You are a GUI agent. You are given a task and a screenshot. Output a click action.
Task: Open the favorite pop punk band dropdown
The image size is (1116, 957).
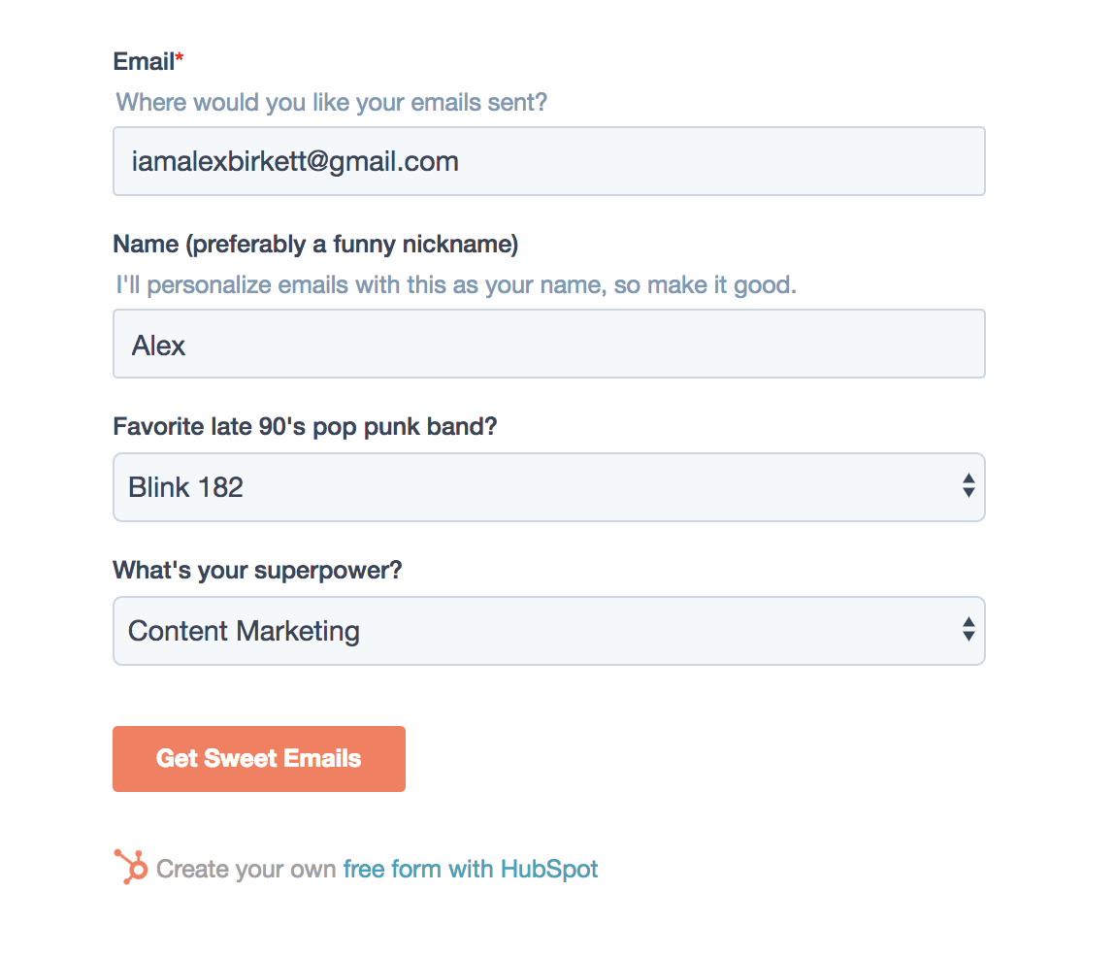(548, 487)
